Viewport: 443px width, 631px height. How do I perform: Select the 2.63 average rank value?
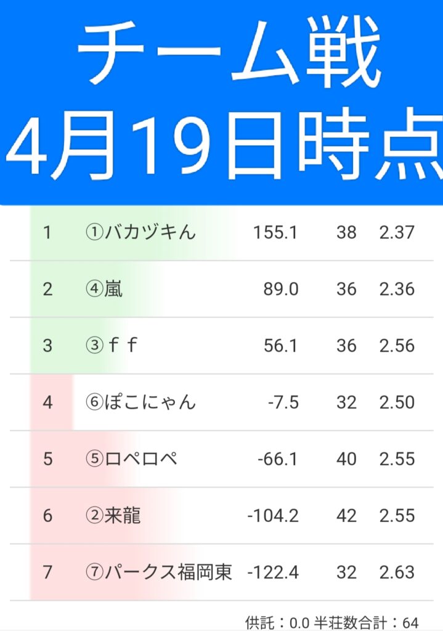(x=397, y=572)
